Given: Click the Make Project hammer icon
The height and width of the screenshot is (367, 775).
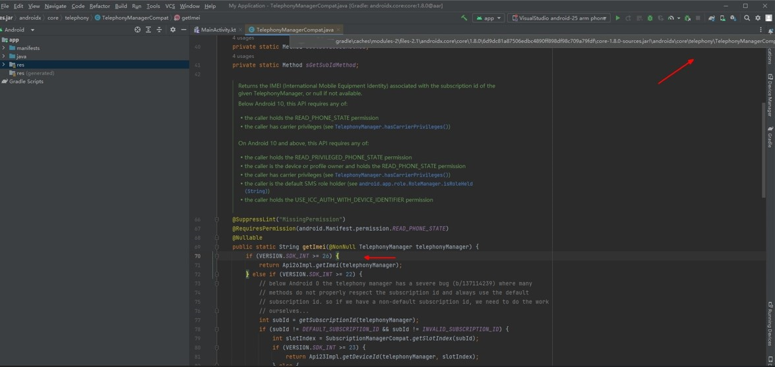Looking at the screenshot, I should (x=464, y=18).
